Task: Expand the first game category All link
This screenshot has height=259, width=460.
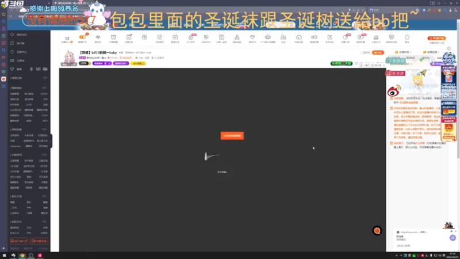Action: [x=45, y=88]
